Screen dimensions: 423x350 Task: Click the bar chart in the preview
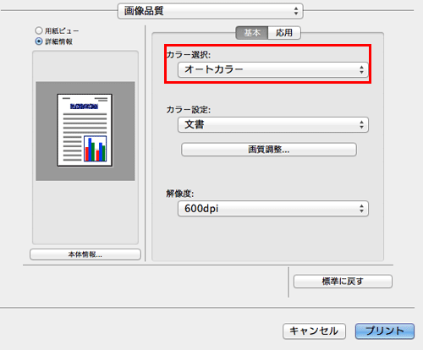pos(96,149)
